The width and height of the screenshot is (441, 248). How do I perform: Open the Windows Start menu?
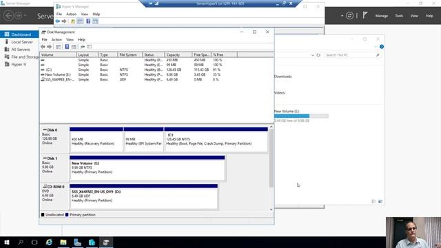click(x=7, y=242)
